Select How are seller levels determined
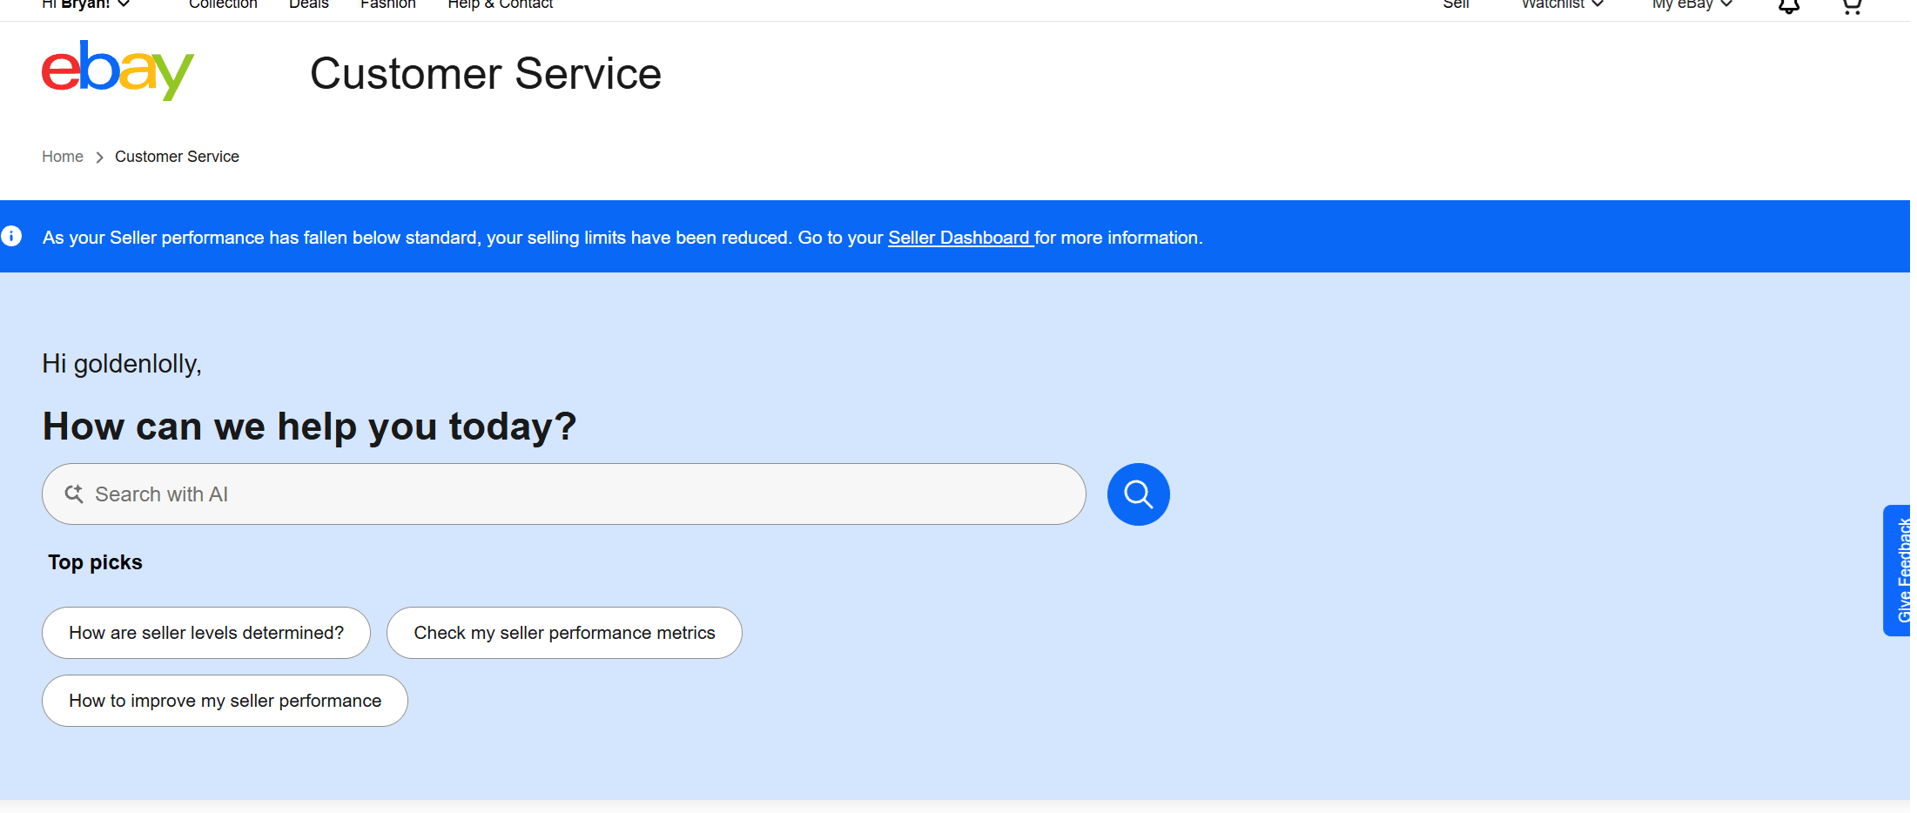This screenshot has height=813, width=1917. (x=206, y=633)
